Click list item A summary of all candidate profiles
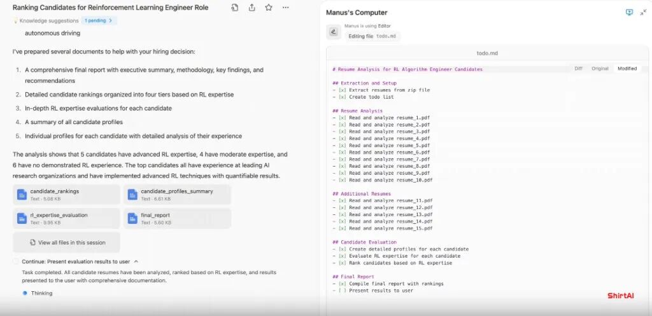This screenshot has height=316, width=652. click(74, 122)
